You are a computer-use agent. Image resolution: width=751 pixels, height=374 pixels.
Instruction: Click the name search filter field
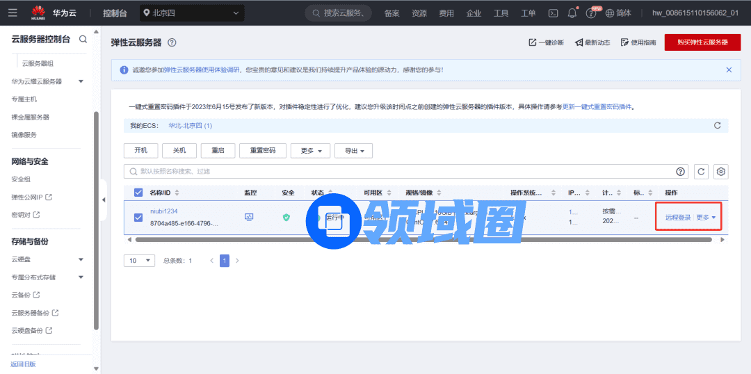click(x=396, y=171)
